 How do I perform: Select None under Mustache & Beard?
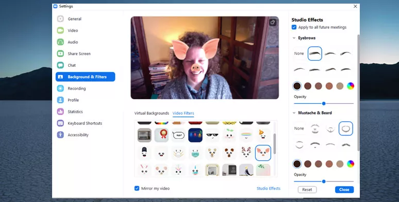pos(299,128)
